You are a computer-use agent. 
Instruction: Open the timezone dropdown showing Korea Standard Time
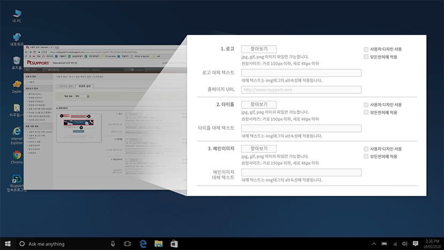[x=93, y=70]
